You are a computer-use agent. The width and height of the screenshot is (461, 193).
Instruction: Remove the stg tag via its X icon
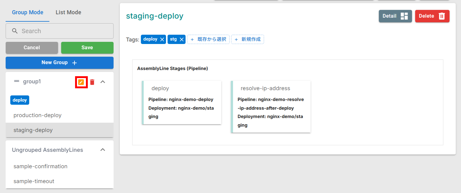(182, 39)
